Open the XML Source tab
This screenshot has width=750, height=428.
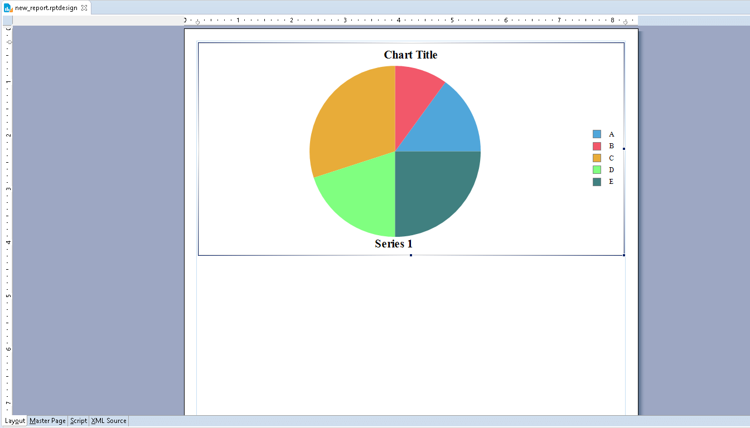point(109,421)
